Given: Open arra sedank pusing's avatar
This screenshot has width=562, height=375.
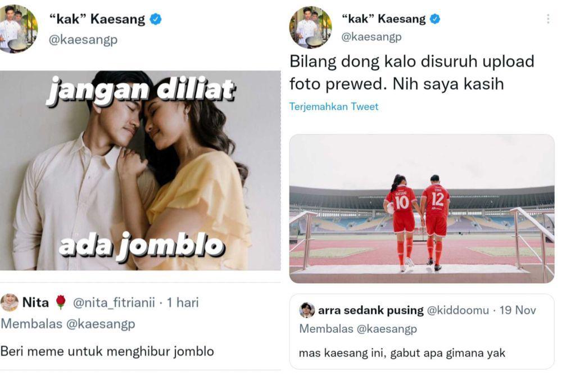Looking at the screenshot, I should coord(307,310).
